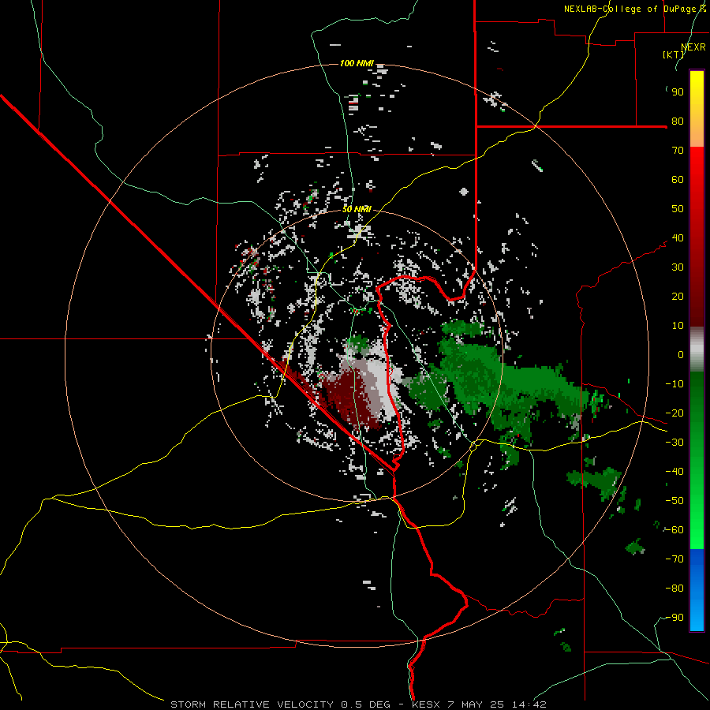Click the Storm Relative Velocity caption at bottom
Screen dimensions: 710x710
[x=358, y=704]
